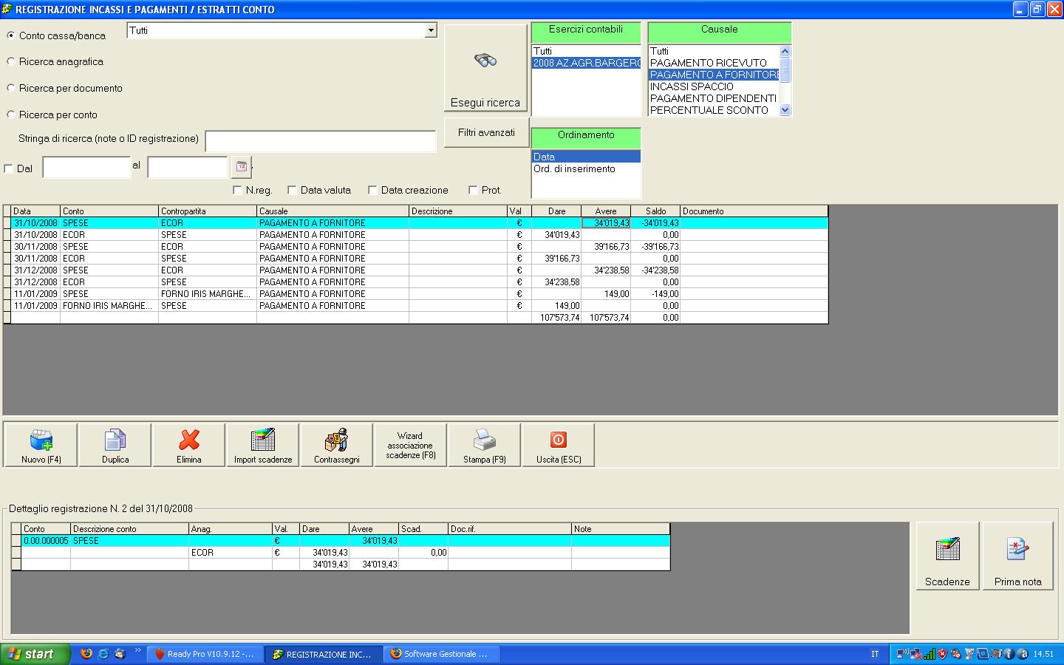Click the Elimina red X button

[189, 445]
